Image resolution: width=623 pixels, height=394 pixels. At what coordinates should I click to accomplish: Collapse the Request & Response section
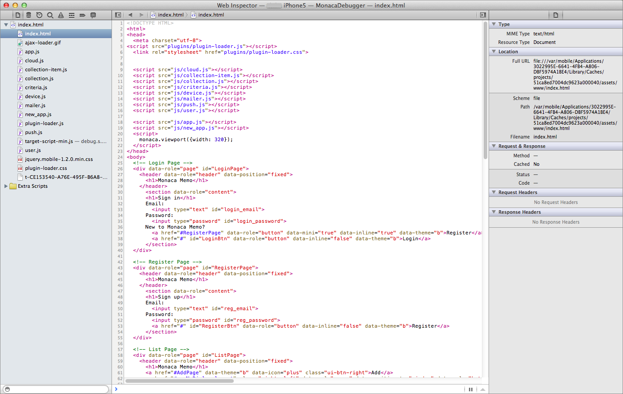pos(494,146)
